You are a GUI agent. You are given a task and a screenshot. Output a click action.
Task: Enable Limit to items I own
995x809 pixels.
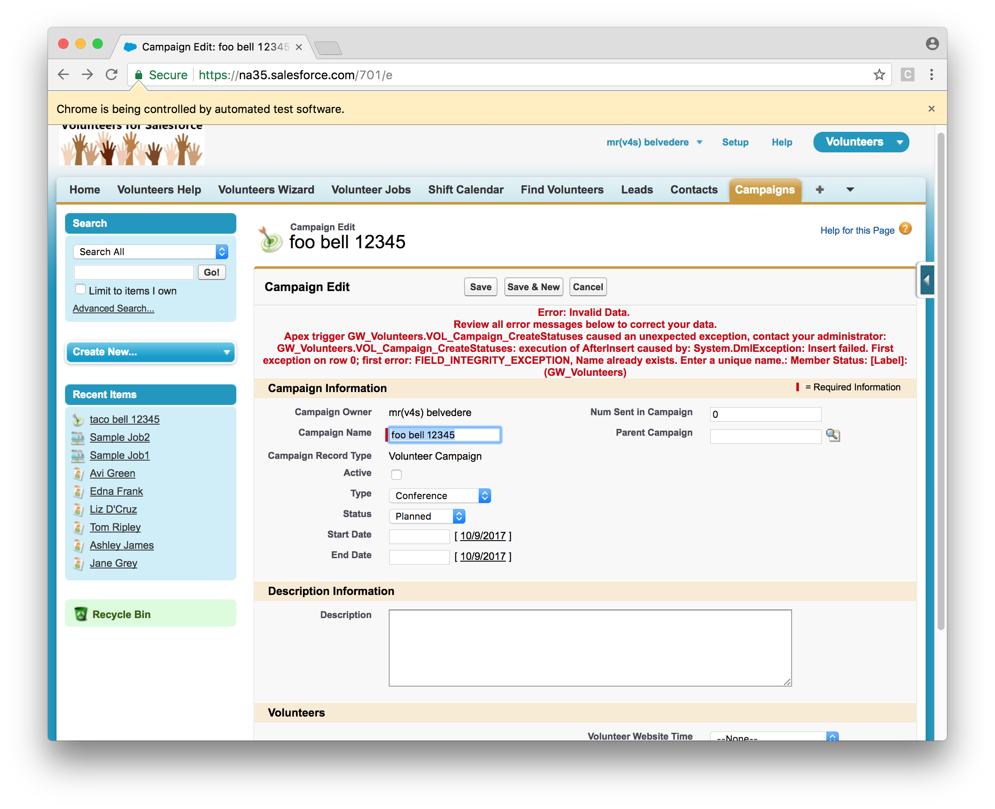tap(80, 289)
